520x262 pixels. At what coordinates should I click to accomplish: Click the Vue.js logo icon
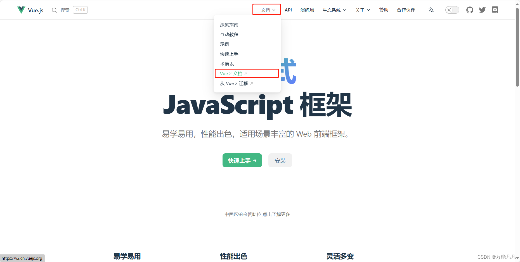pyautogui.click(x=21, y=9)
